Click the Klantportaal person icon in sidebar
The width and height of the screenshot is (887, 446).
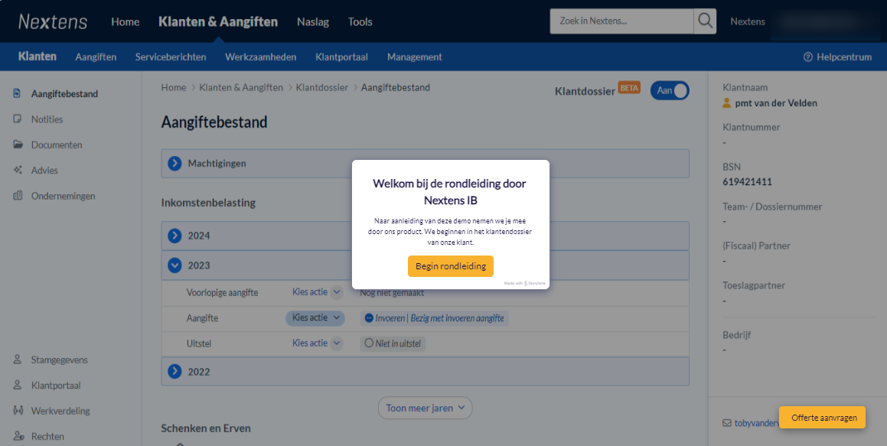point(18,385)
